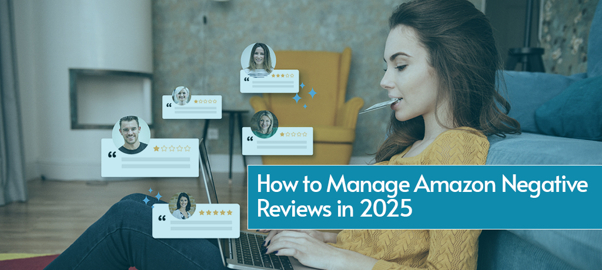Click the large blue sparkle beside three-star card
602x270 pixels.
point(312,93)
